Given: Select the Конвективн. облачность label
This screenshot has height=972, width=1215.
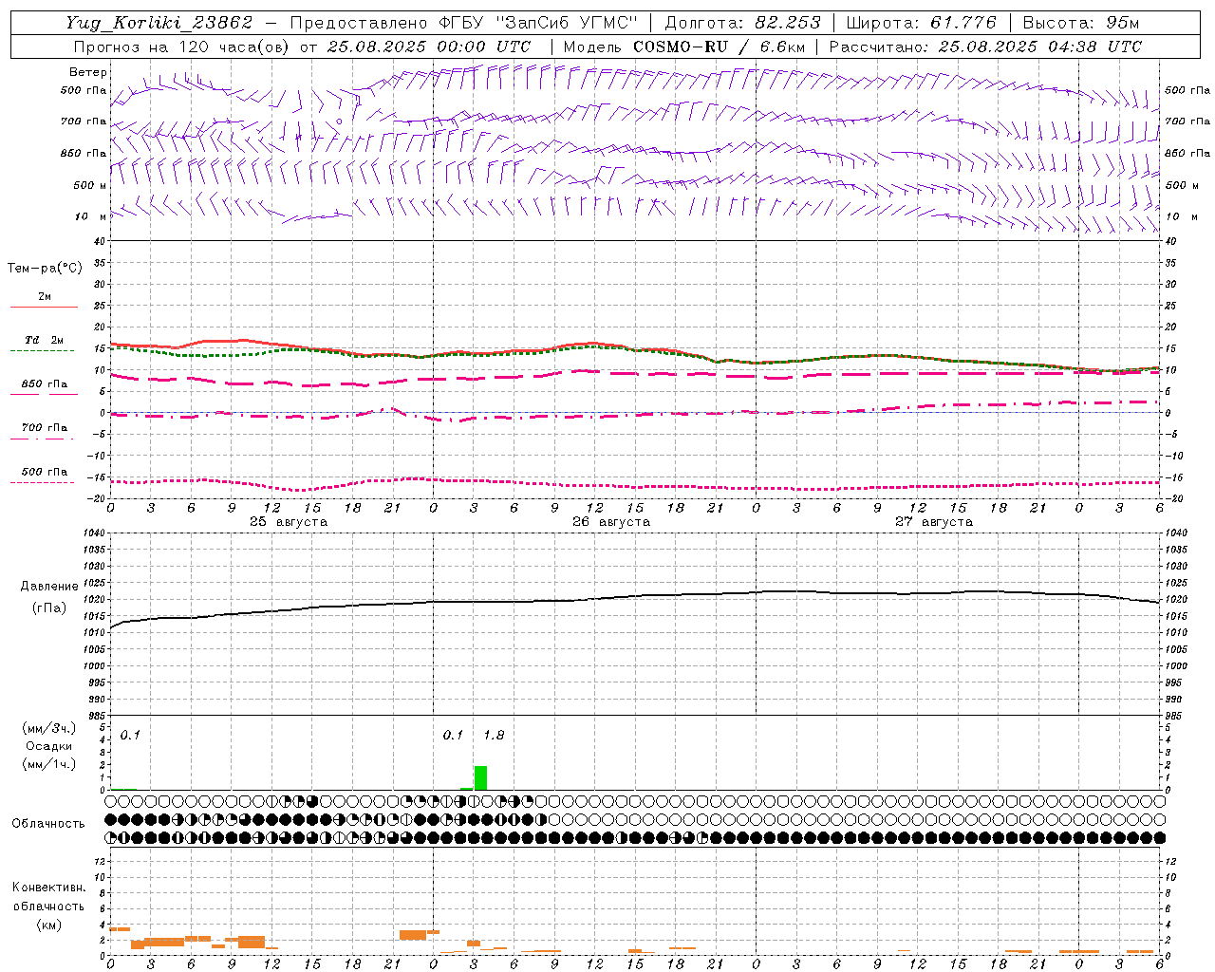Looking at the screenshot, I should coord(48,897).
